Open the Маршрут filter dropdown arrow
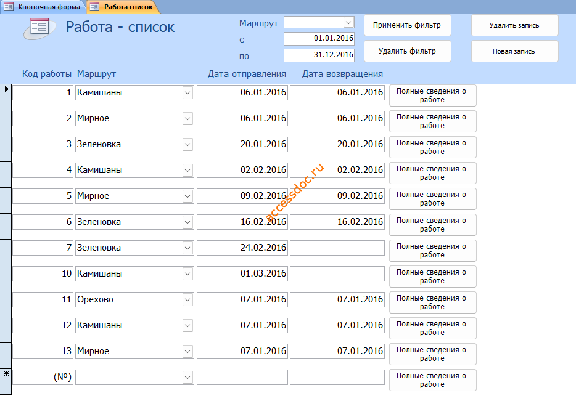The image size is (576, 409). [x=348, y=22]
